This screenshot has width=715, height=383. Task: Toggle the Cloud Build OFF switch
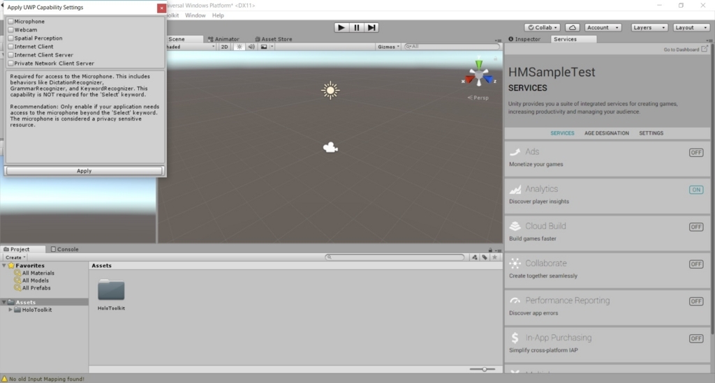coord(696,227)
